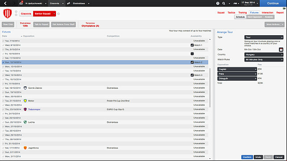The image size is (287, 161).
Task: Open the tour date calendar icon
Action: click(x=281, y=50)
